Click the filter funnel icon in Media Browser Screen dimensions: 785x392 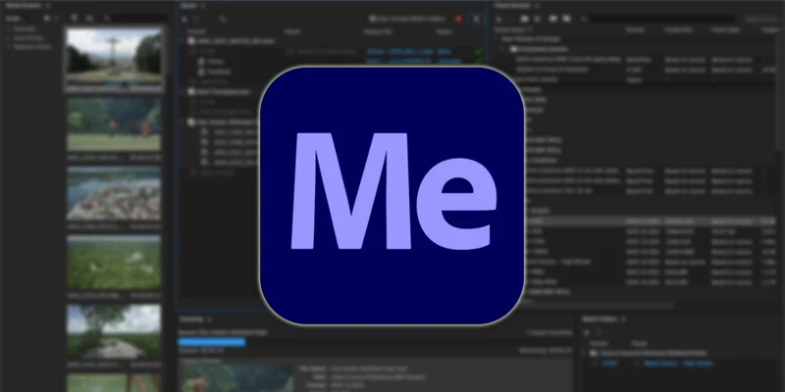[x=75, y=19]
